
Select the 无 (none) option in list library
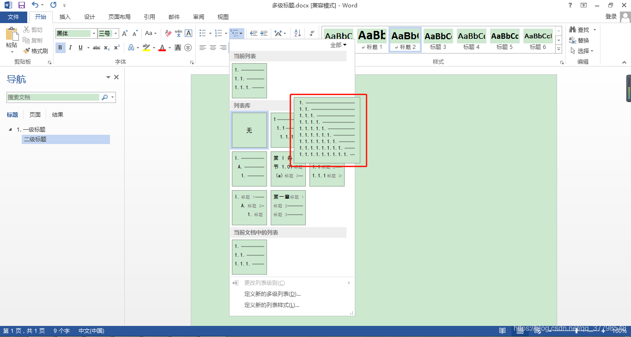(249, 131)
